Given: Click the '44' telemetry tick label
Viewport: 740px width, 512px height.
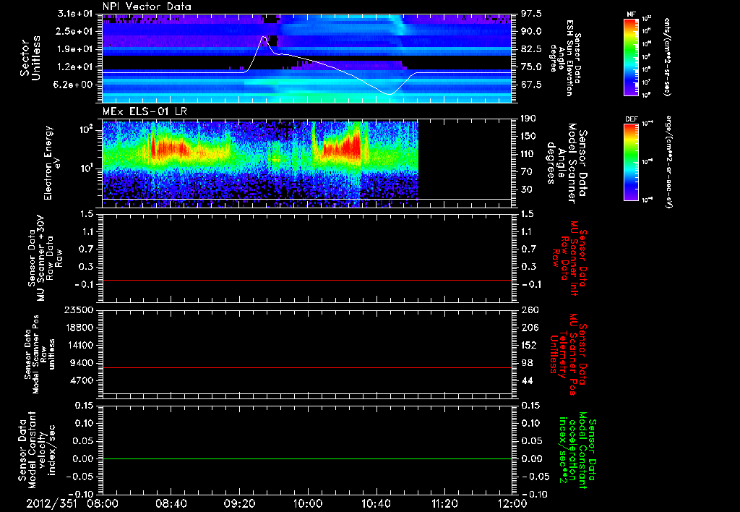Looking at the screenshot, I should [x=527, y=380].
